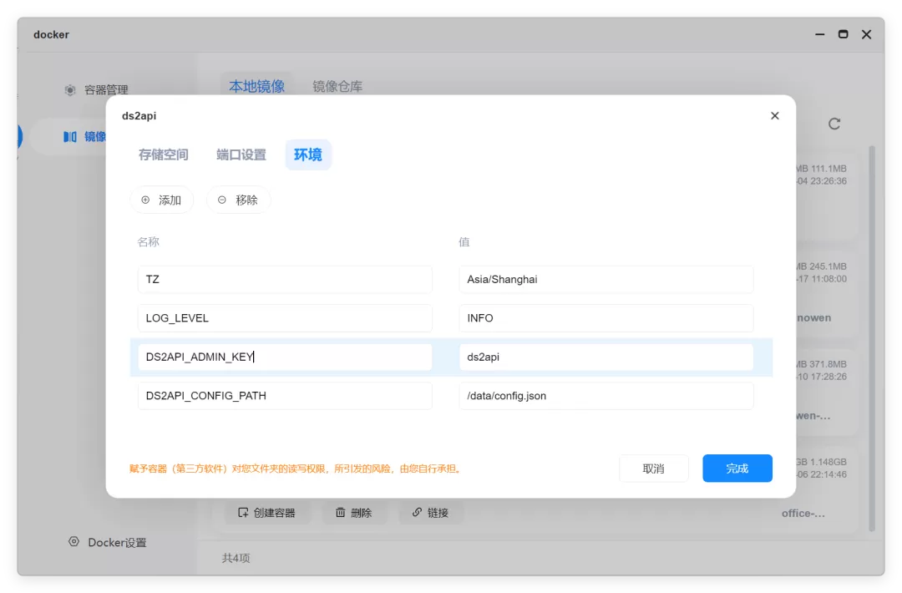Click the 删除 trash button
The image size is (902, 593).
pos(354,513)
